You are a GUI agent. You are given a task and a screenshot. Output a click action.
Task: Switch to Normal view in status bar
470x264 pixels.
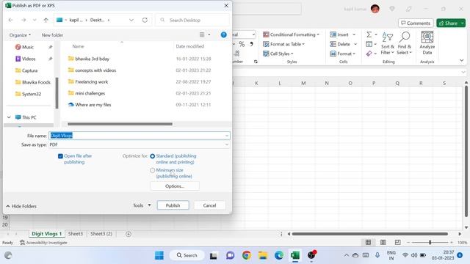click(369, 242)
